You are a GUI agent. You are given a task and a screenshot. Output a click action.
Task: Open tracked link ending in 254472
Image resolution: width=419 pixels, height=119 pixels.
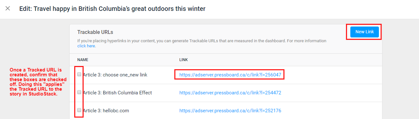coord(230,93)
